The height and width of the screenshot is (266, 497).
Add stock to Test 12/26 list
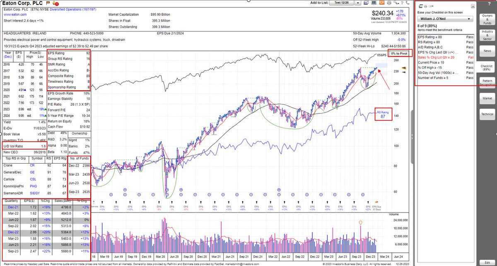[342, 3]
